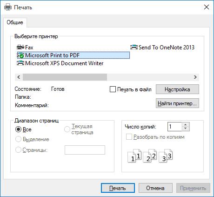Select Microsoft Print to PDF printer icon
Viewport: 214px width, 197px height.
point(20,55)
